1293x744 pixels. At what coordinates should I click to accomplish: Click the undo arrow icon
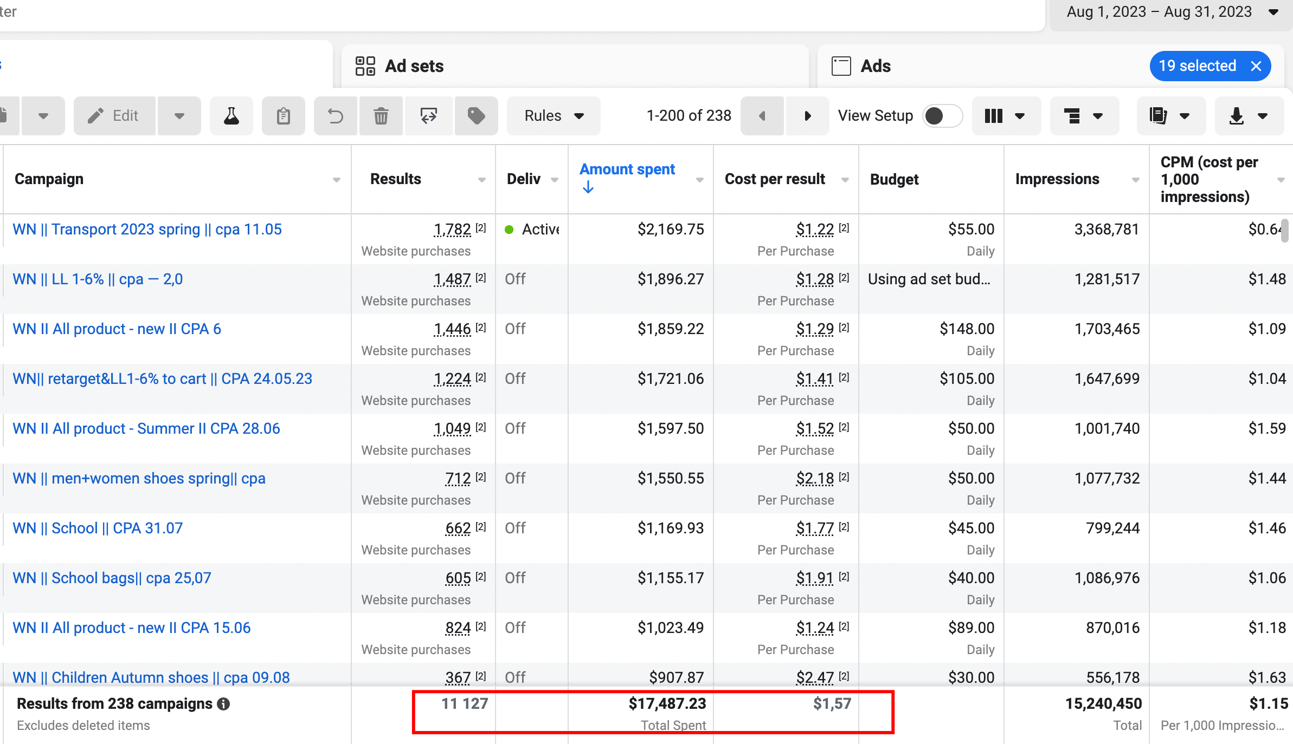click(x=335, y=116)
